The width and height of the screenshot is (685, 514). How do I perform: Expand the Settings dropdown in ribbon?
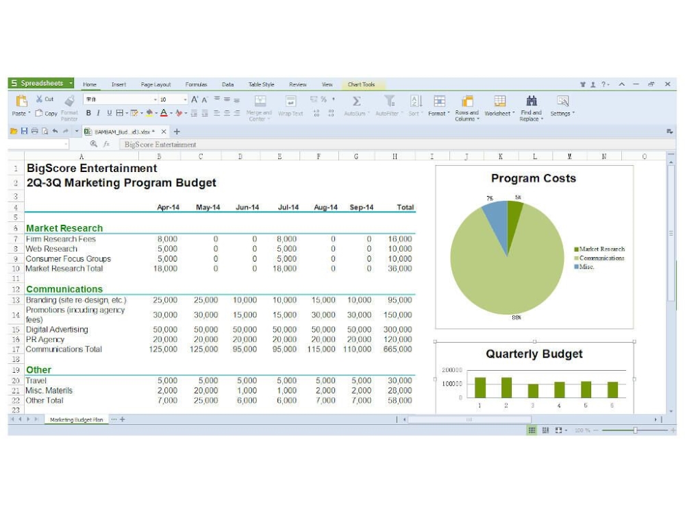(x=573, y=114)
